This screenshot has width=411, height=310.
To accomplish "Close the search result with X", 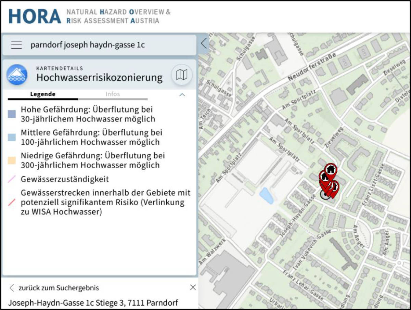I will 193,287.
